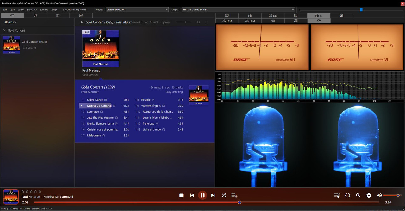Pause the current song
This screenshot has width=405, height=211.
tap(202, 195)
